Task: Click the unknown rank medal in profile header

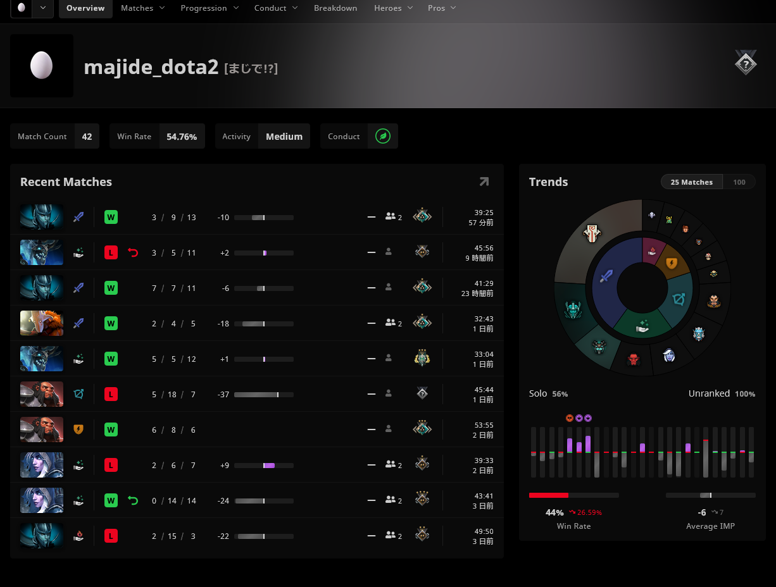Action: (746, 63)
